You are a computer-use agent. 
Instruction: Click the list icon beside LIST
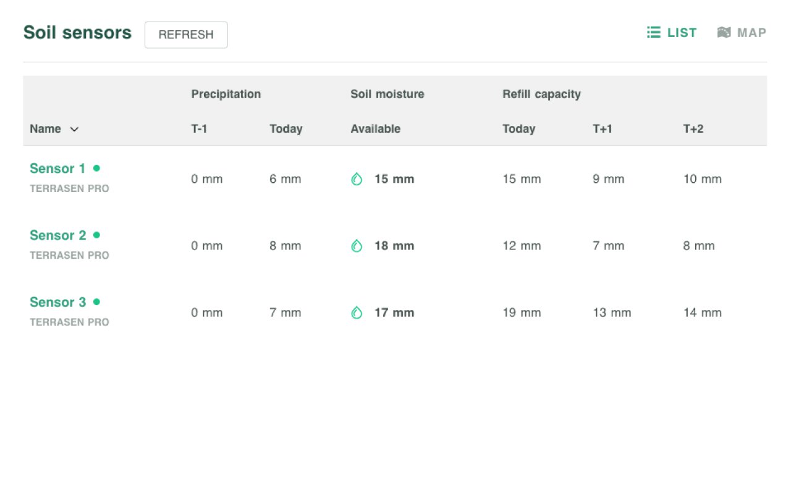point(654,33)
